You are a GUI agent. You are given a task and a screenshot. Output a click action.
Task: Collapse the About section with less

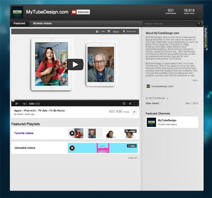196,80
